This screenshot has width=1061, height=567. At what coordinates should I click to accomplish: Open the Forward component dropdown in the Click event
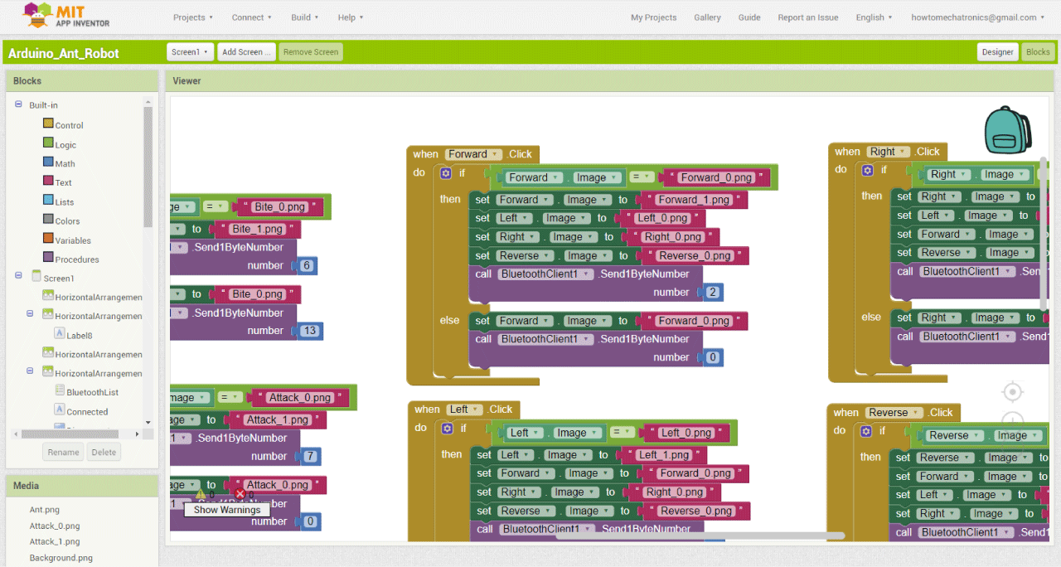pyautogui.click(x=496, y=154)
